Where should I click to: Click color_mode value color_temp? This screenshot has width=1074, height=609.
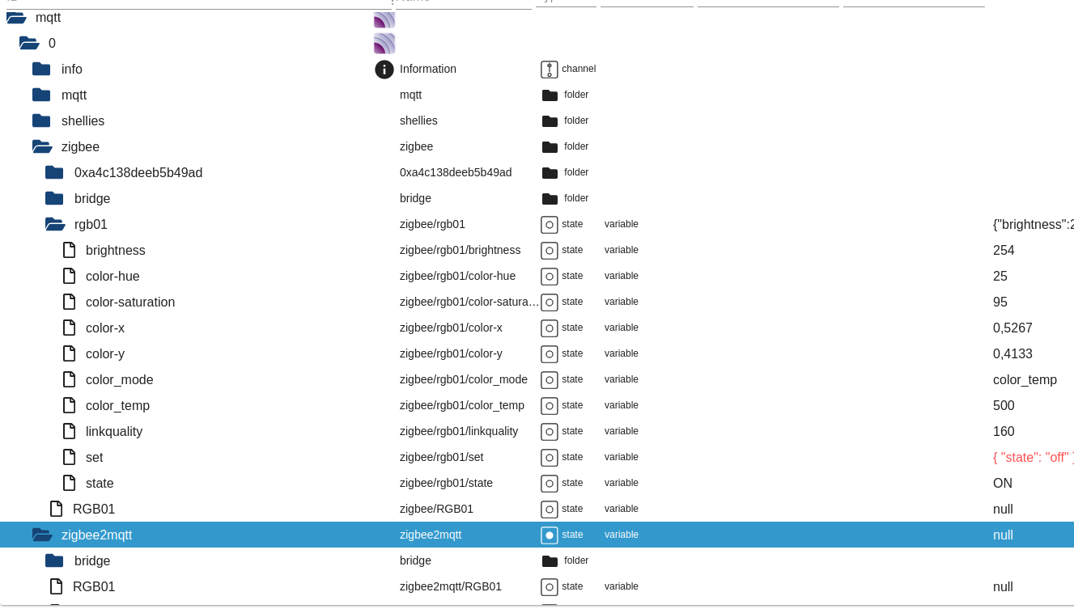point(1025,379)
